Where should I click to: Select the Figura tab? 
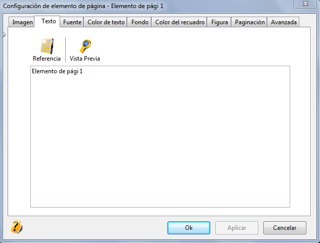point(219,22)
